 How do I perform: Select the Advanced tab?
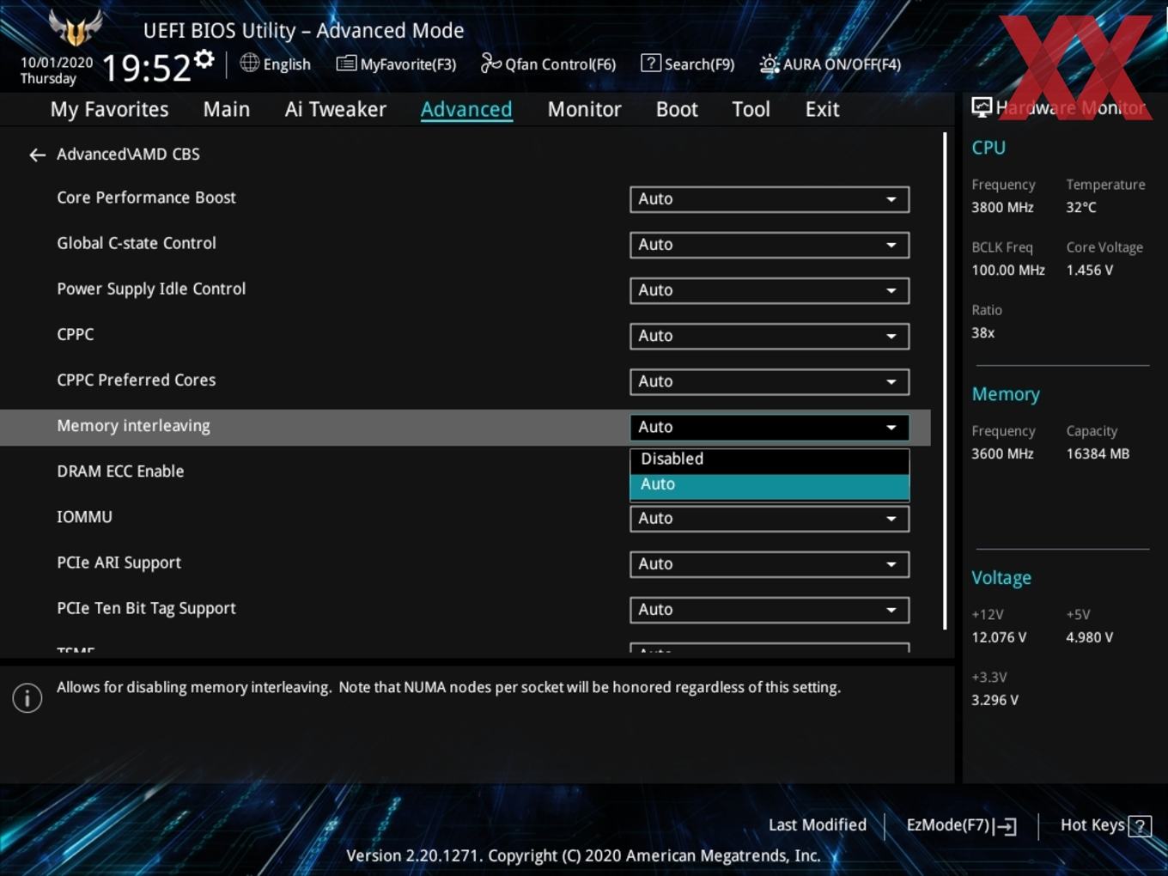click(x=466, y=109)
